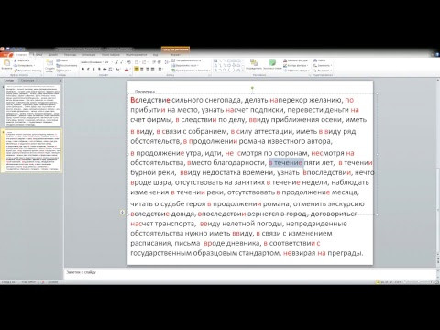Click Copy (Копировать) in the clipboard group
The width and height of the screenshot is (440, 330).
pos(24,65)
